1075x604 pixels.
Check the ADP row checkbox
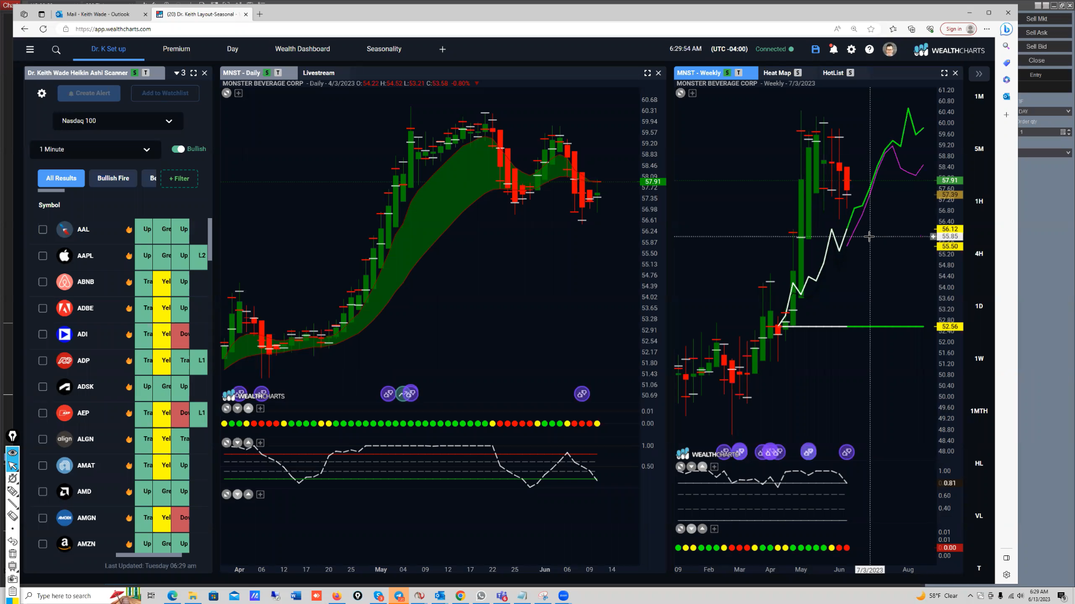pyautogui.click(x=43, y=361)
